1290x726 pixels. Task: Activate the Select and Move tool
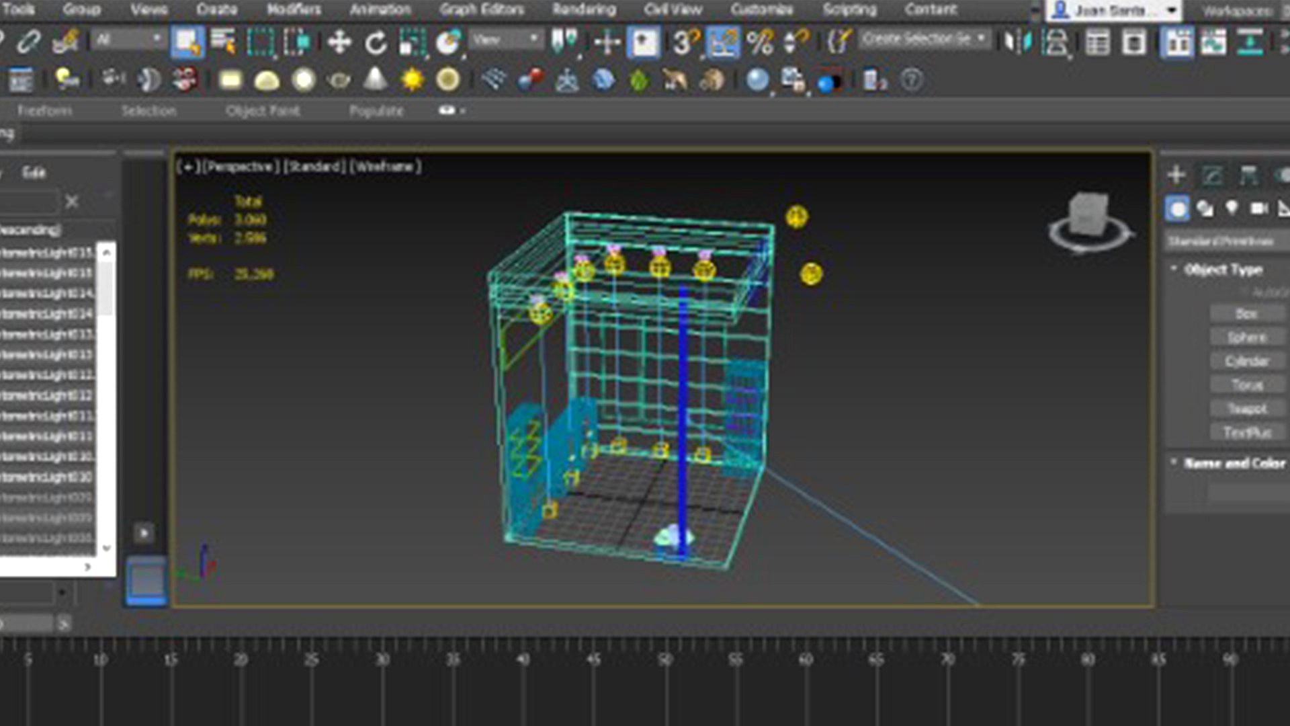coord(339,42)
